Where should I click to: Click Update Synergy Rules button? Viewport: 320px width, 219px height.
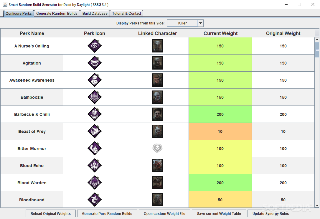click(x=271, y=213)
